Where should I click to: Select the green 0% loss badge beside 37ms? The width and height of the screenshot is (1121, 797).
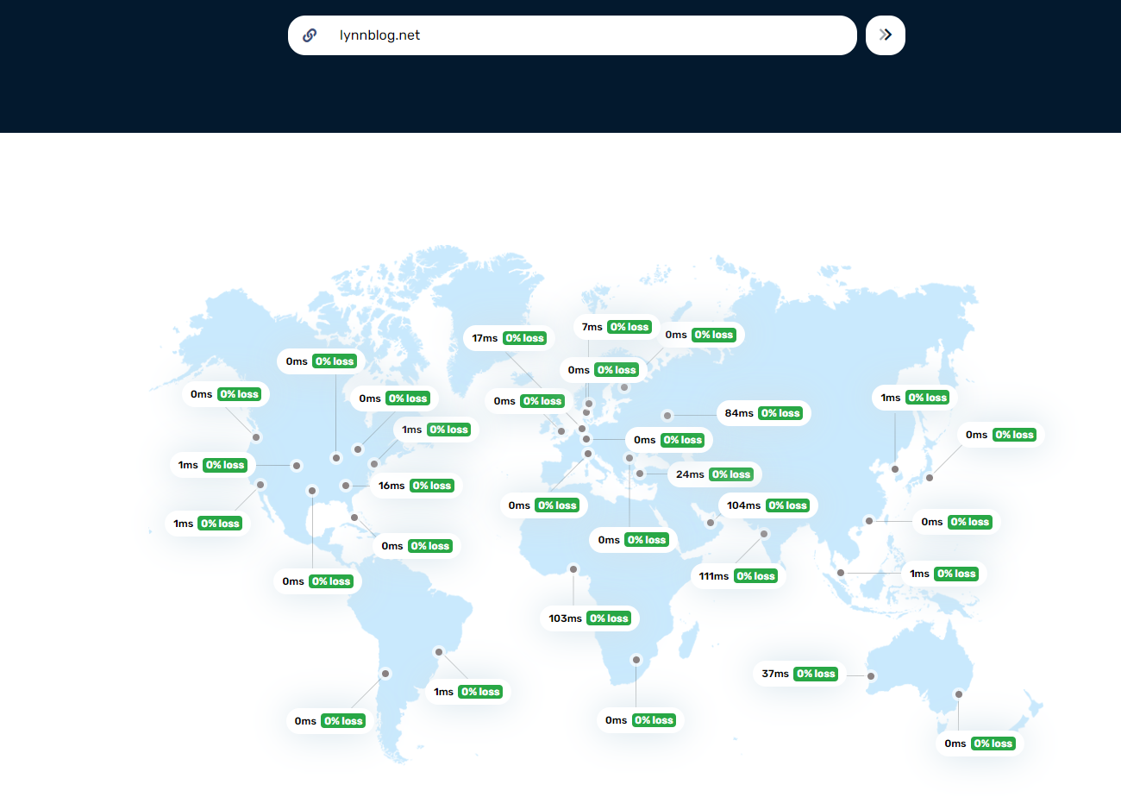coord(816,674)
